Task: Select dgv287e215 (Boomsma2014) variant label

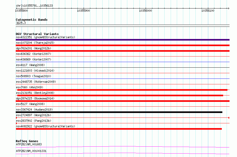Action: pyautogui.click(x=35, y=98)
